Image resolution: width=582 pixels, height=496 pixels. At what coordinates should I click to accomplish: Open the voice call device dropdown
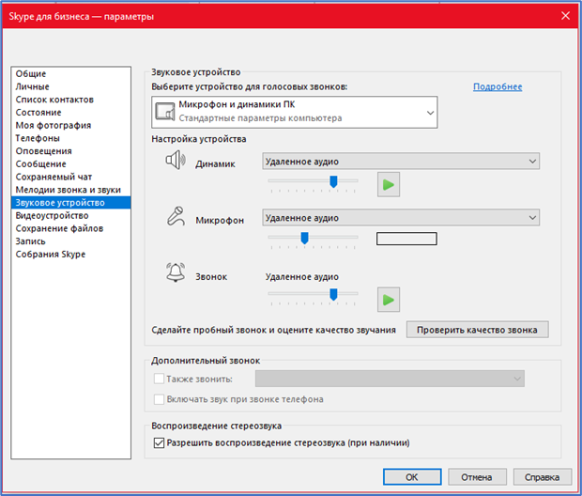point(295,112)
